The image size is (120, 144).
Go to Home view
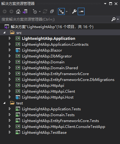click(18, 11)
